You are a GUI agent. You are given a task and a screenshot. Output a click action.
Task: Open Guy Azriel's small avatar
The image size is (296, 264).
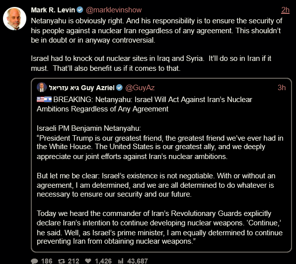pos(42,87)
